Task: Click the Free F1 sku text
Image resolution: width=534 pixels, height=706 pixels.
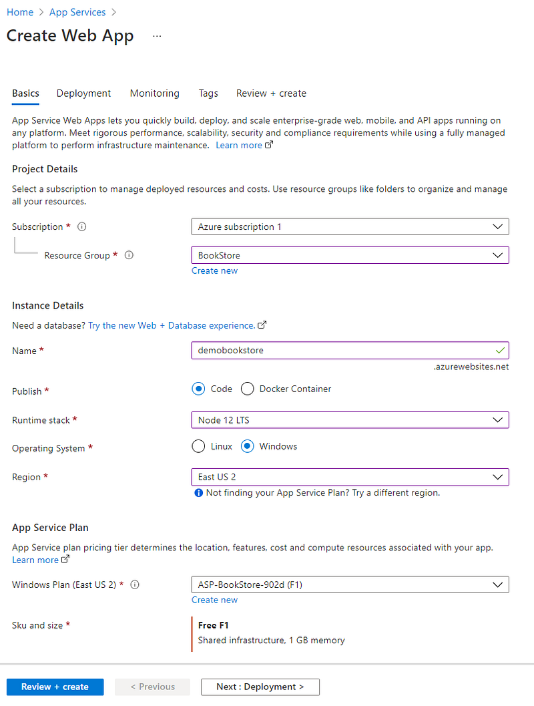Action: [213, 625]
